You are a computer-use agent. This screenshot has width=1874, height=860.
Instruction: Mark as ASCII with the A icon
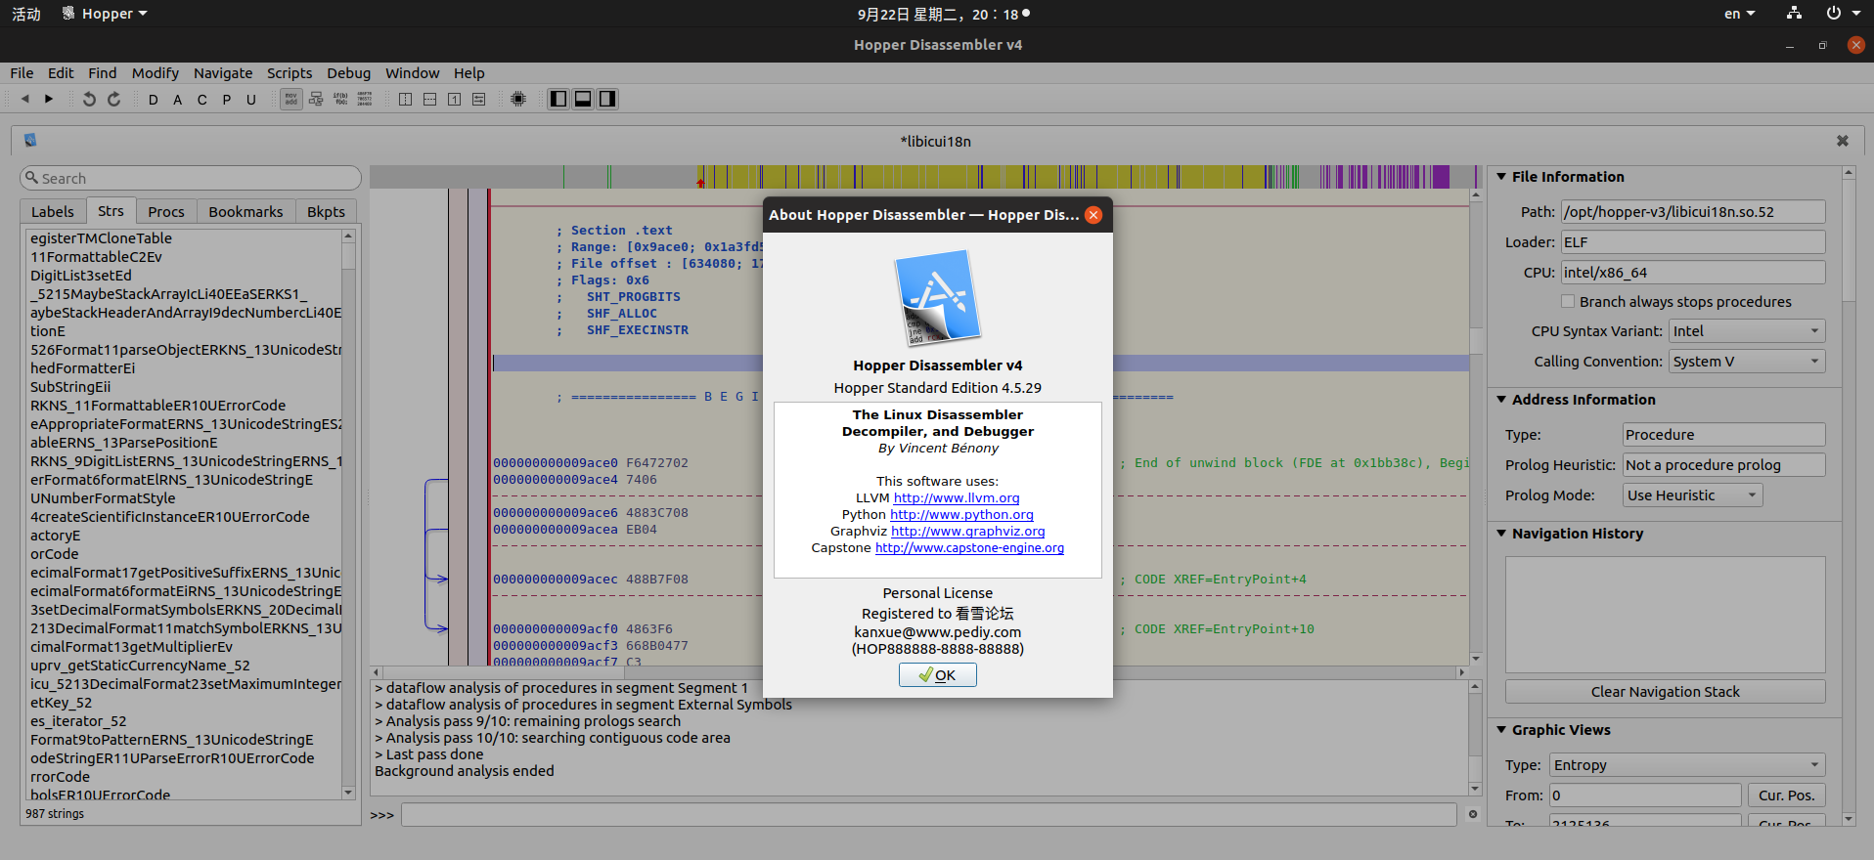[x=178, y=100]
